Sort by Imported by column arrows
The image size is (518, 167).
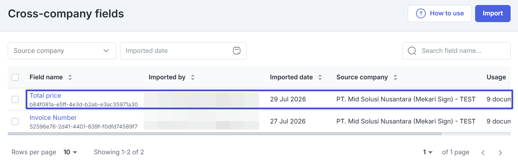pos(193,77)
